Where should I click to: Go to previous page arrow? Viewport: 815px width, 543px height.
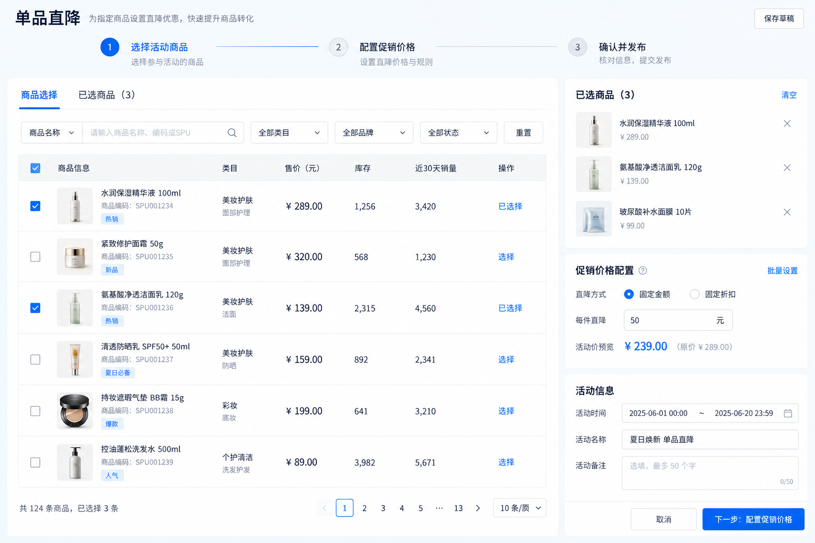click(x=324, y=508)
